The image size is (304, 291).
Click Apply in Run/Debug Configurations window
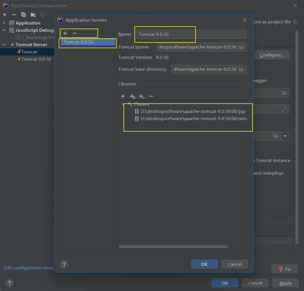click(285, 283)
